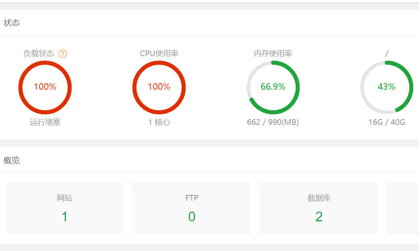The height and width of the screenshot is (251, 419).
Task: Click the root disk 43% gauge circle
Action: coord(387,87)
